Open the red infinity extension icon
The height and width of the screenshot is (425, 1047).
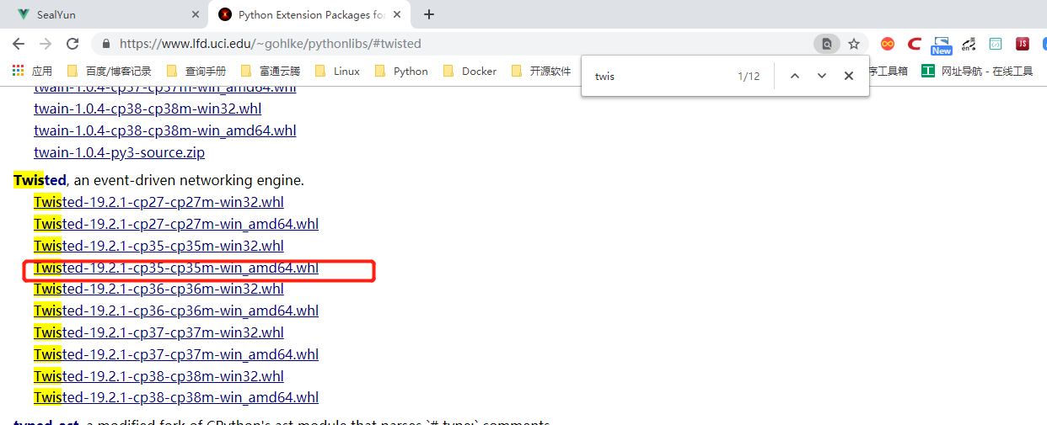point(888,44)
